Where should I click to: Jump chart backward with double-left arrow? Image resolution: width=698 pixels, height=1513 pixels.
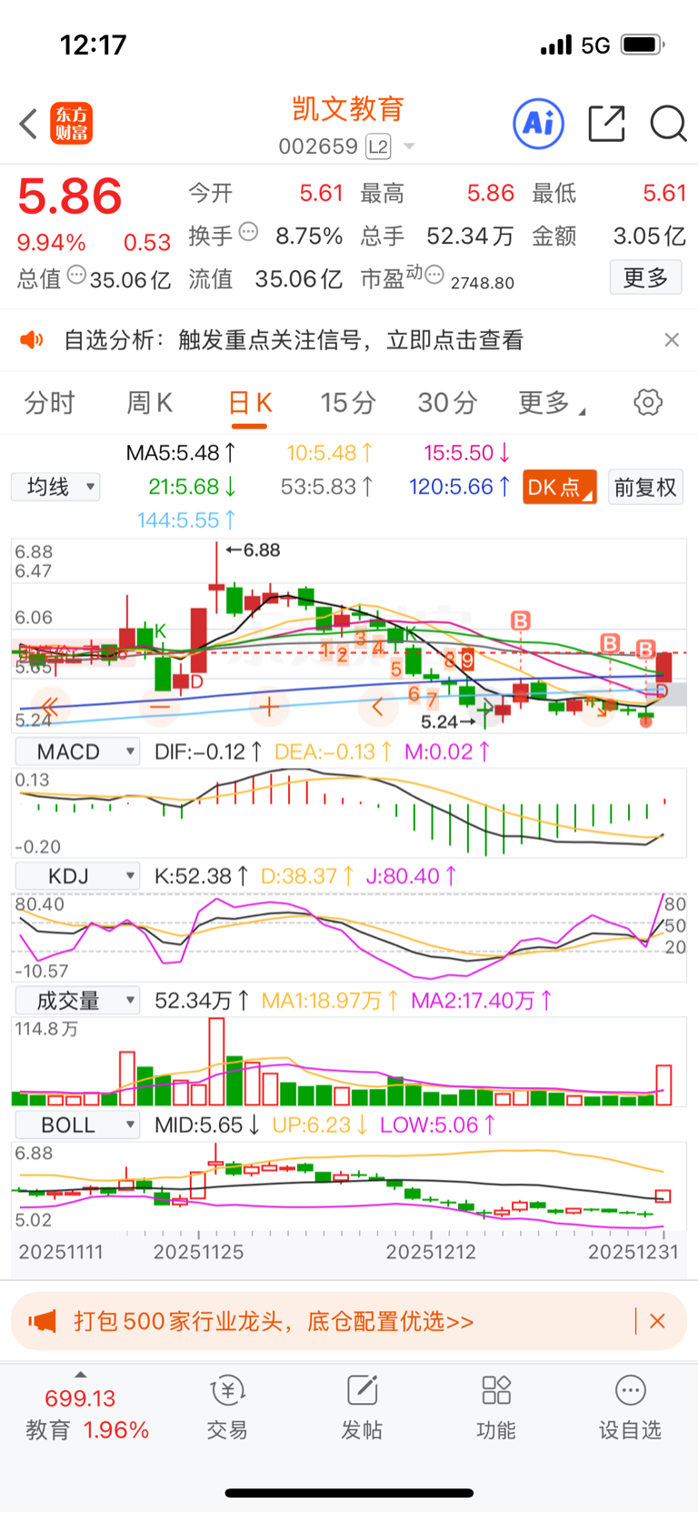pos(50,706)
